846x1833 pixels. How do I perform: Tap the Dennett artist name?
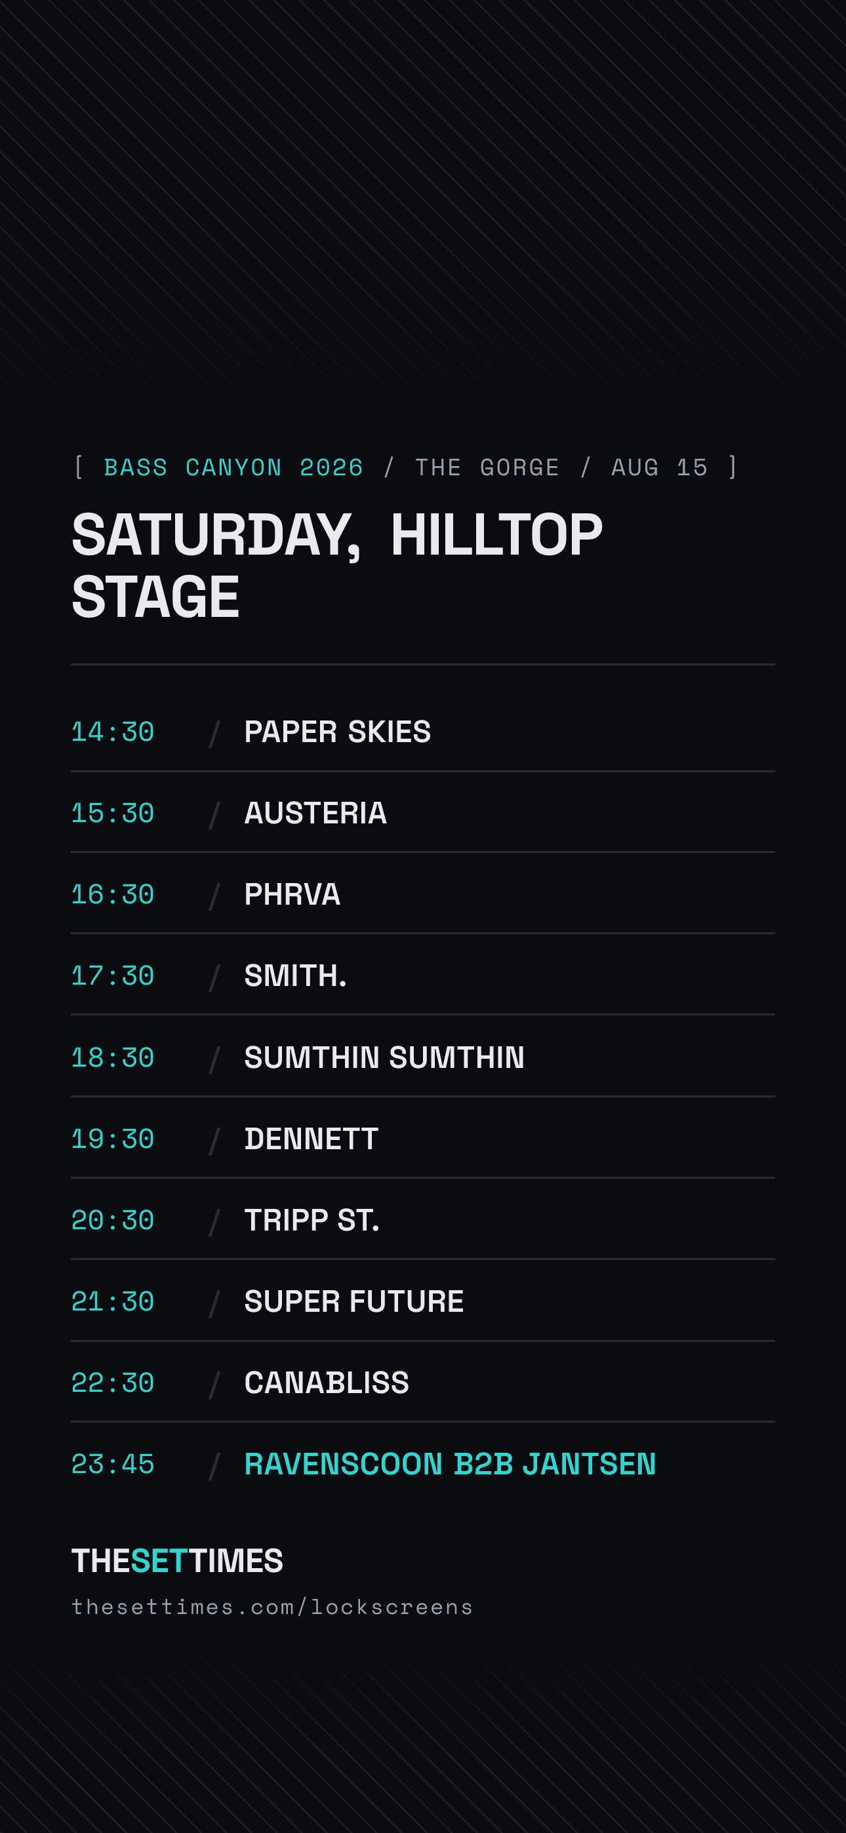coord(312,1139)
